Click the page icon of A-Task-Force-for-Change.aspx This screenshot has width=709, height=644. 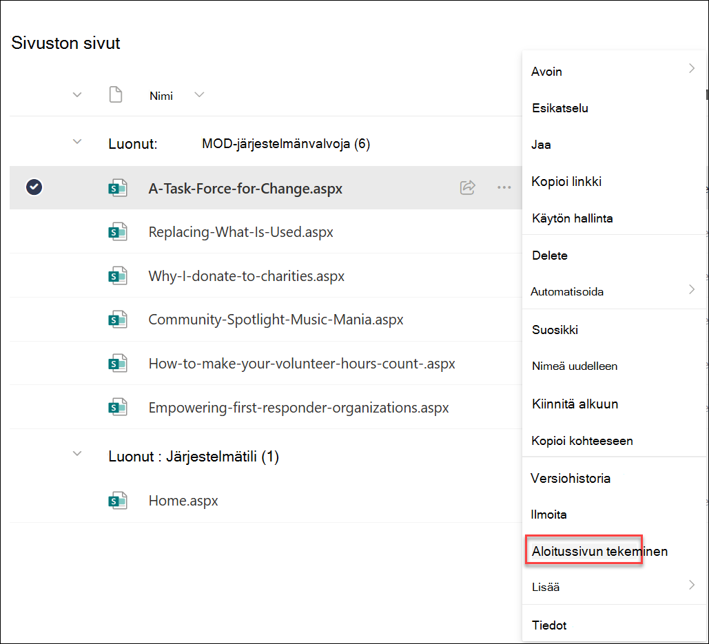pos(118,187)
